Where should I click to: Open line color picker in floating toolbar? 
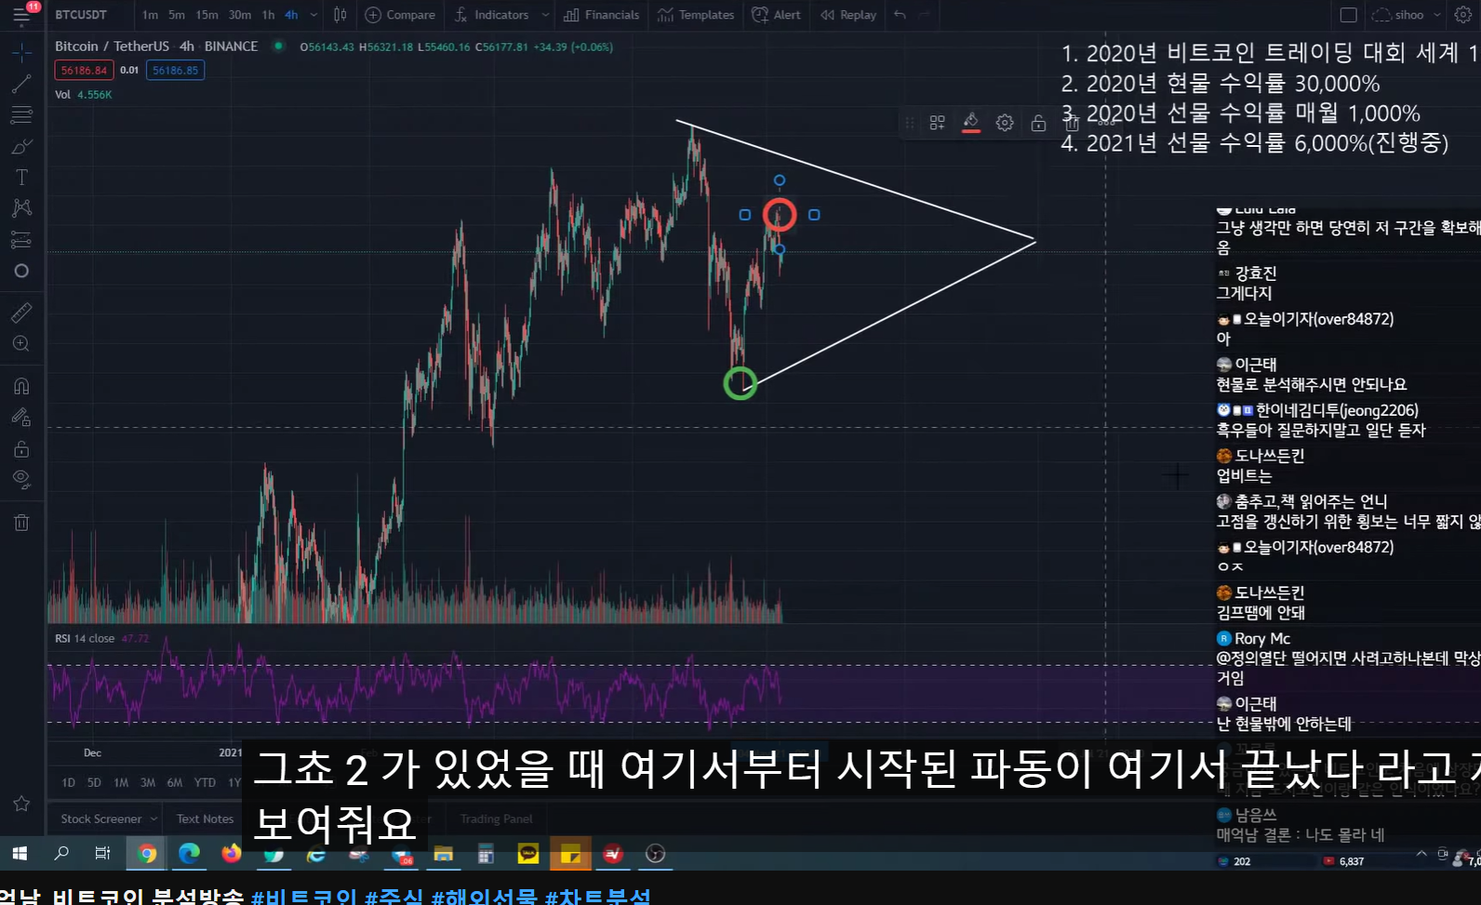tap(971, 122)
